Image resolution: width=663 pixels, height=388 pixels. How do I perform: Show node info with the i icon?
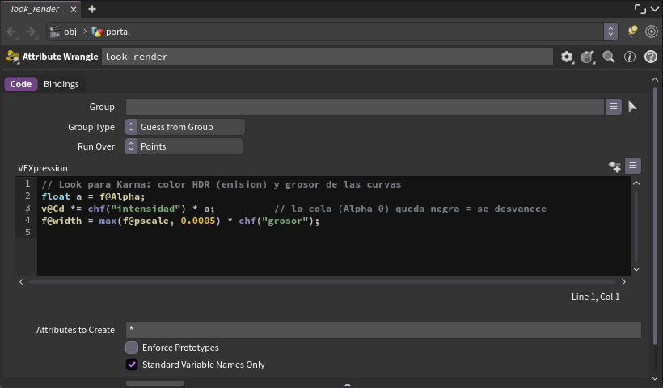click(630, 57)
